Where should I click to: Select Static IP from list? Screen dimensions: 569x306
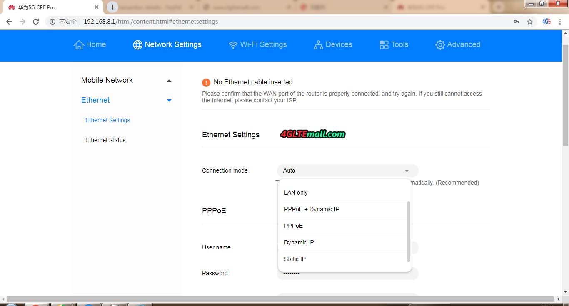[295, 259]
